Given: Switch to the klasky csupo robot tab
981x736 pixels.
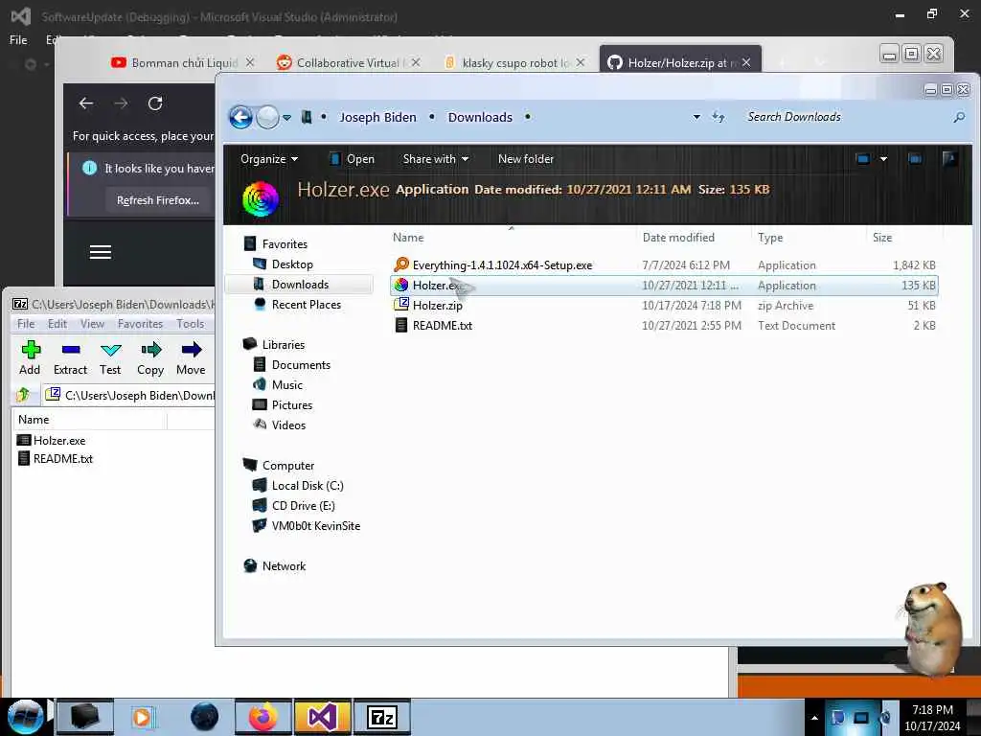Looking at the screenshot, I should [x=514, y=62].
